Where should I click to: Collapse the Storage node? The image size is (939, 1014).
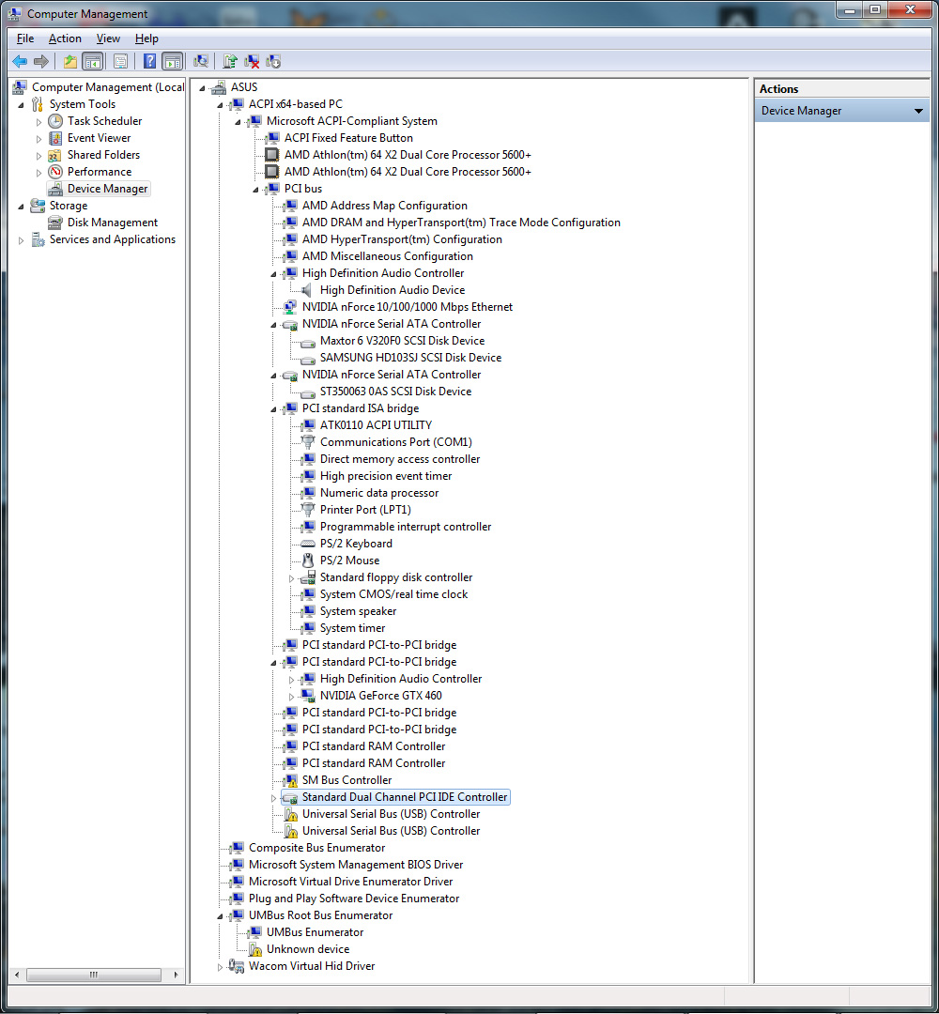click(21, 207)
